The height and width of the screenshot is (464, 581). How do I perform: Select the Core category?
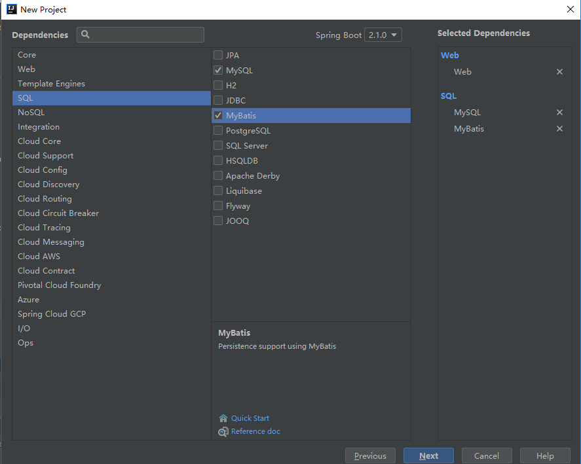pos(111,55)
